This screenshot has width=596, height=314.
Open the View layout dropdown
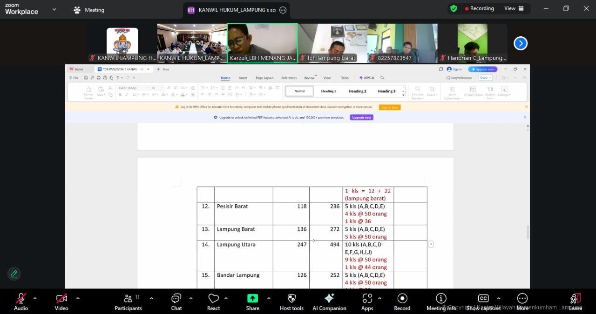click(514, 8)
